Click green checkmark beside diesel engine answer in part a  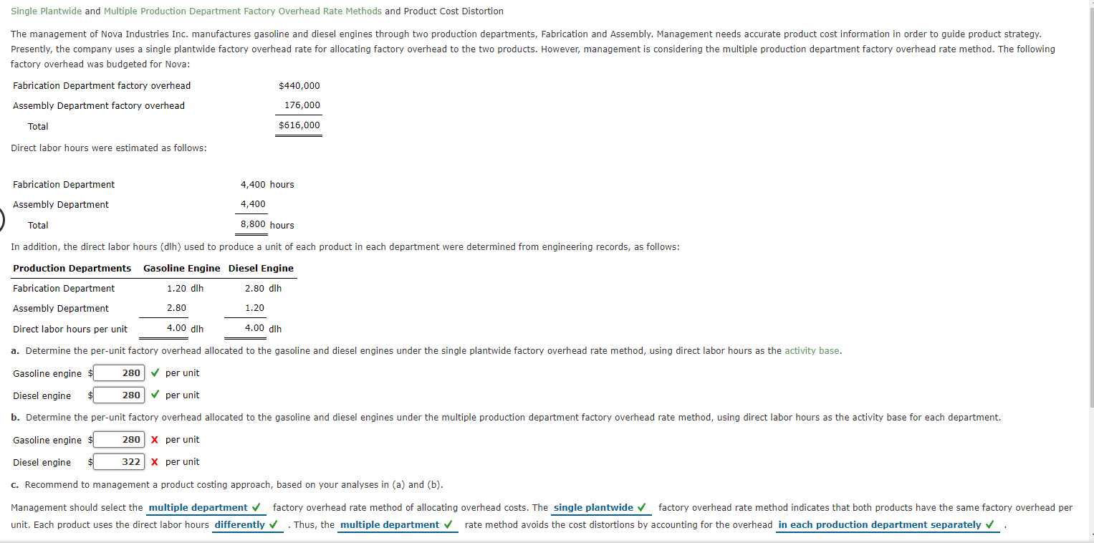pos(155,395)
